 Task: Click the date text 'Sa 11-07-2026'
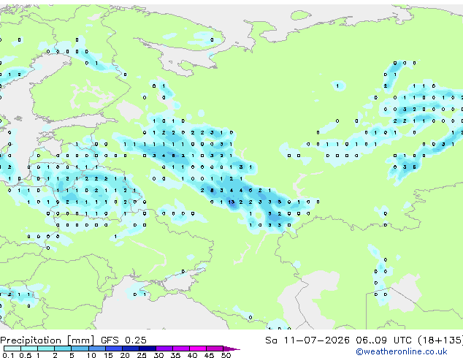tap(307, 340)
